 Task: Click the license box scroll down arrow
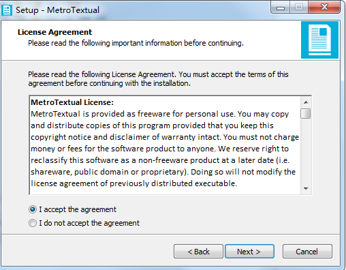[x=306, y=189]
